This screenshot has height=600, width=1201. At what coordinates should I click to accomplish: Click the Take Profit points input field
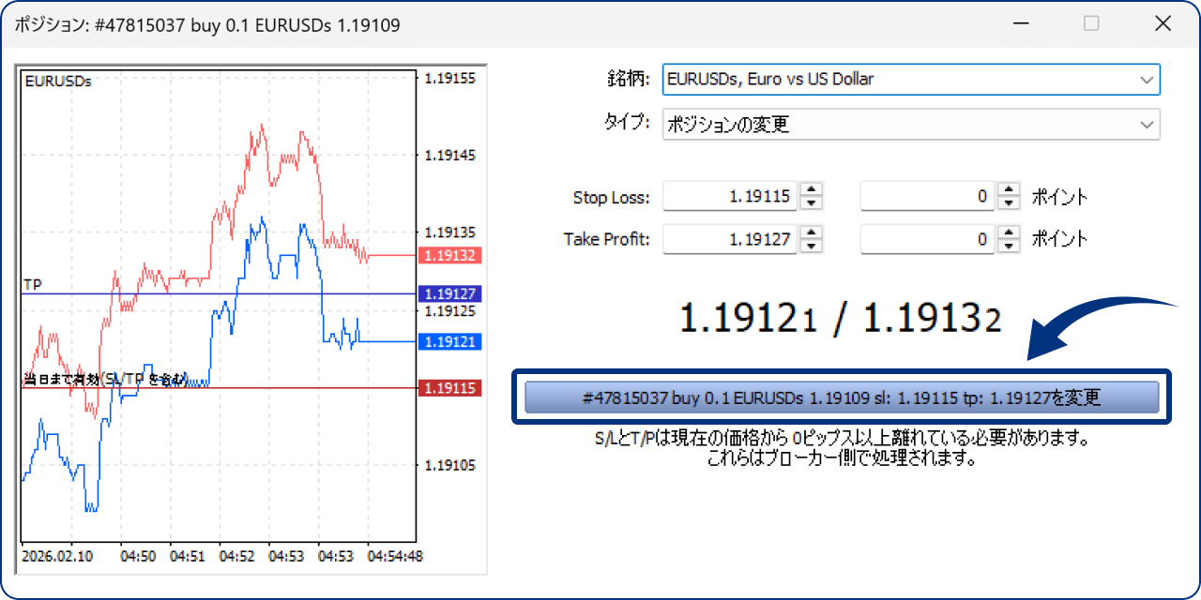coord(927,240)
